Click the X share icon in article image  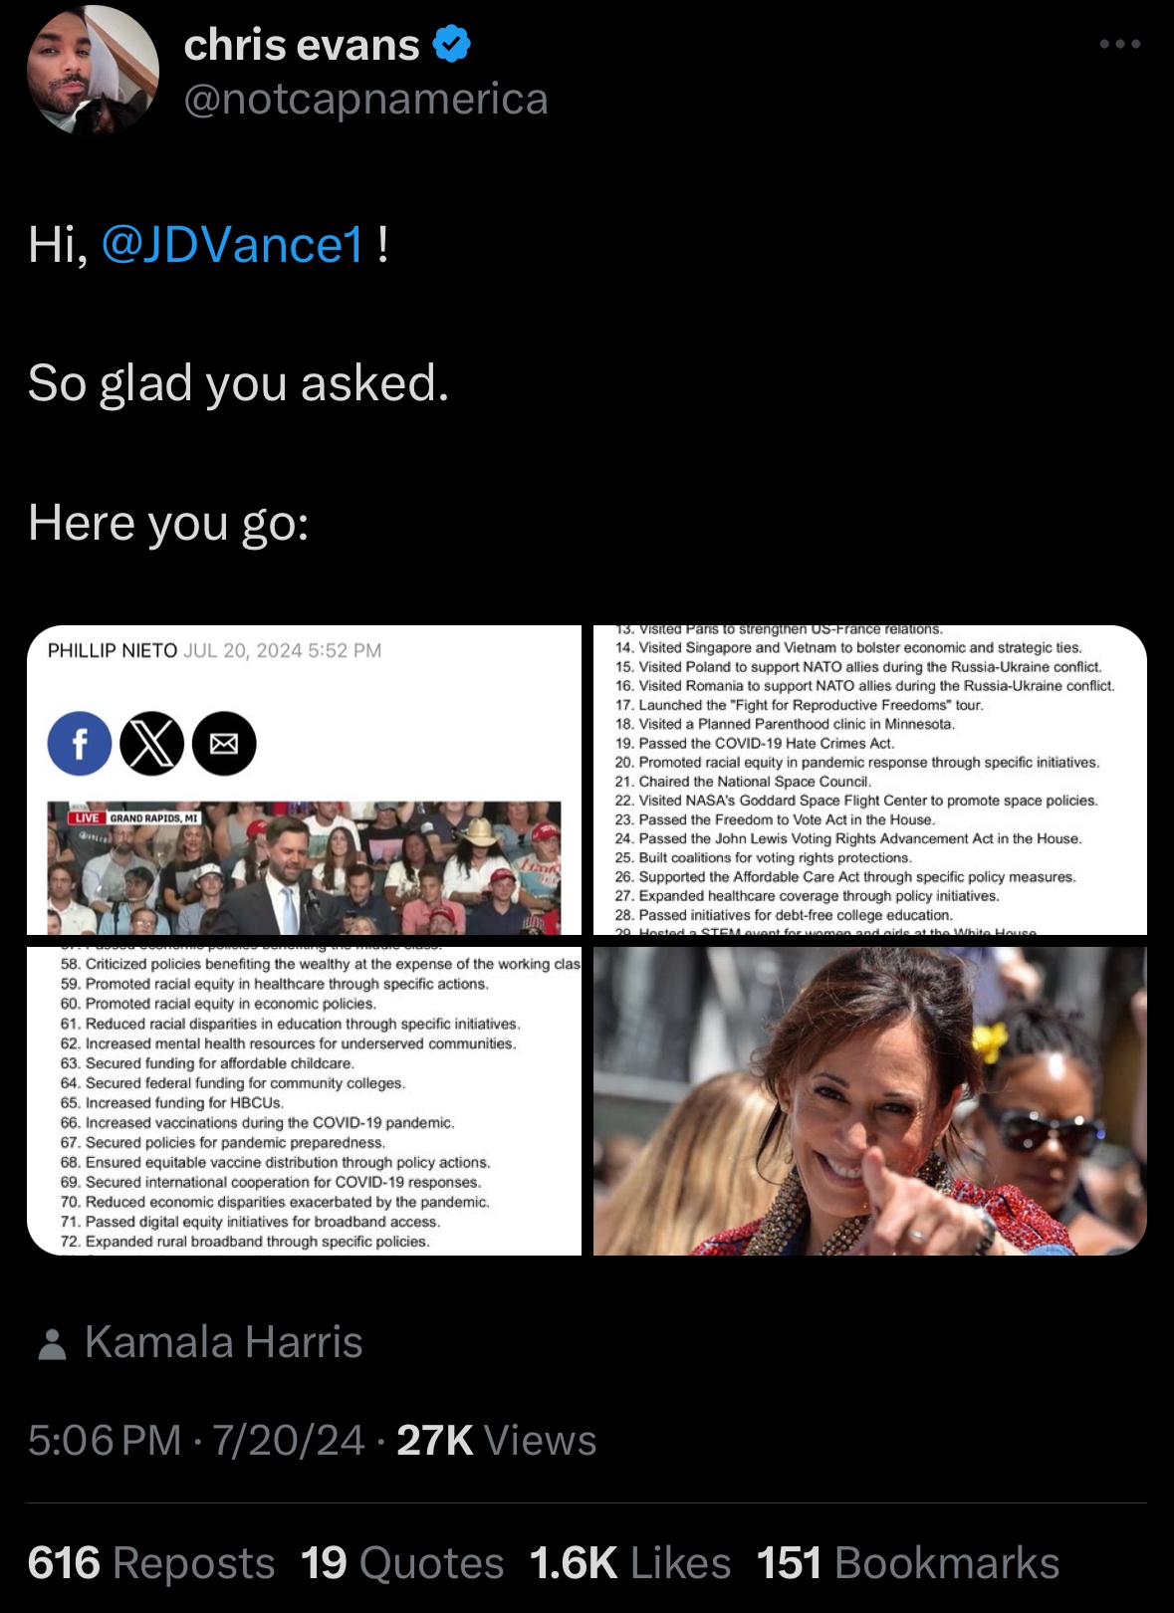151,744
